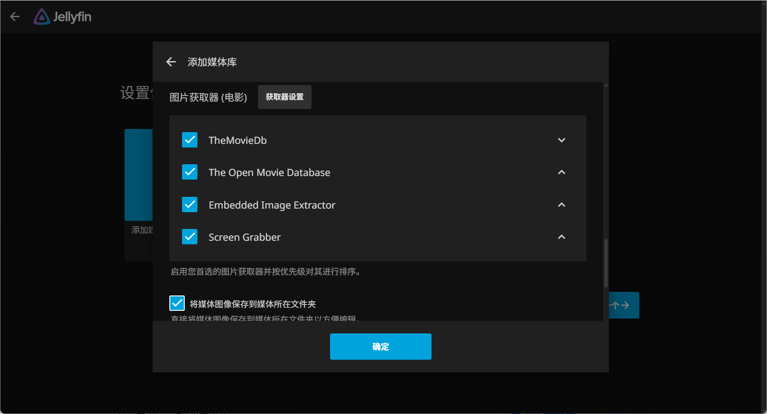This screenshot has width=767, height=414.
Task: Confirm with the 确定 button
Action: click(x=381, y=347)
